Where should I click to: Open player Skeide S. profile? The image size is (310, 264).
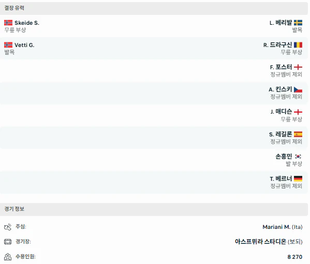tap(27, 23)
